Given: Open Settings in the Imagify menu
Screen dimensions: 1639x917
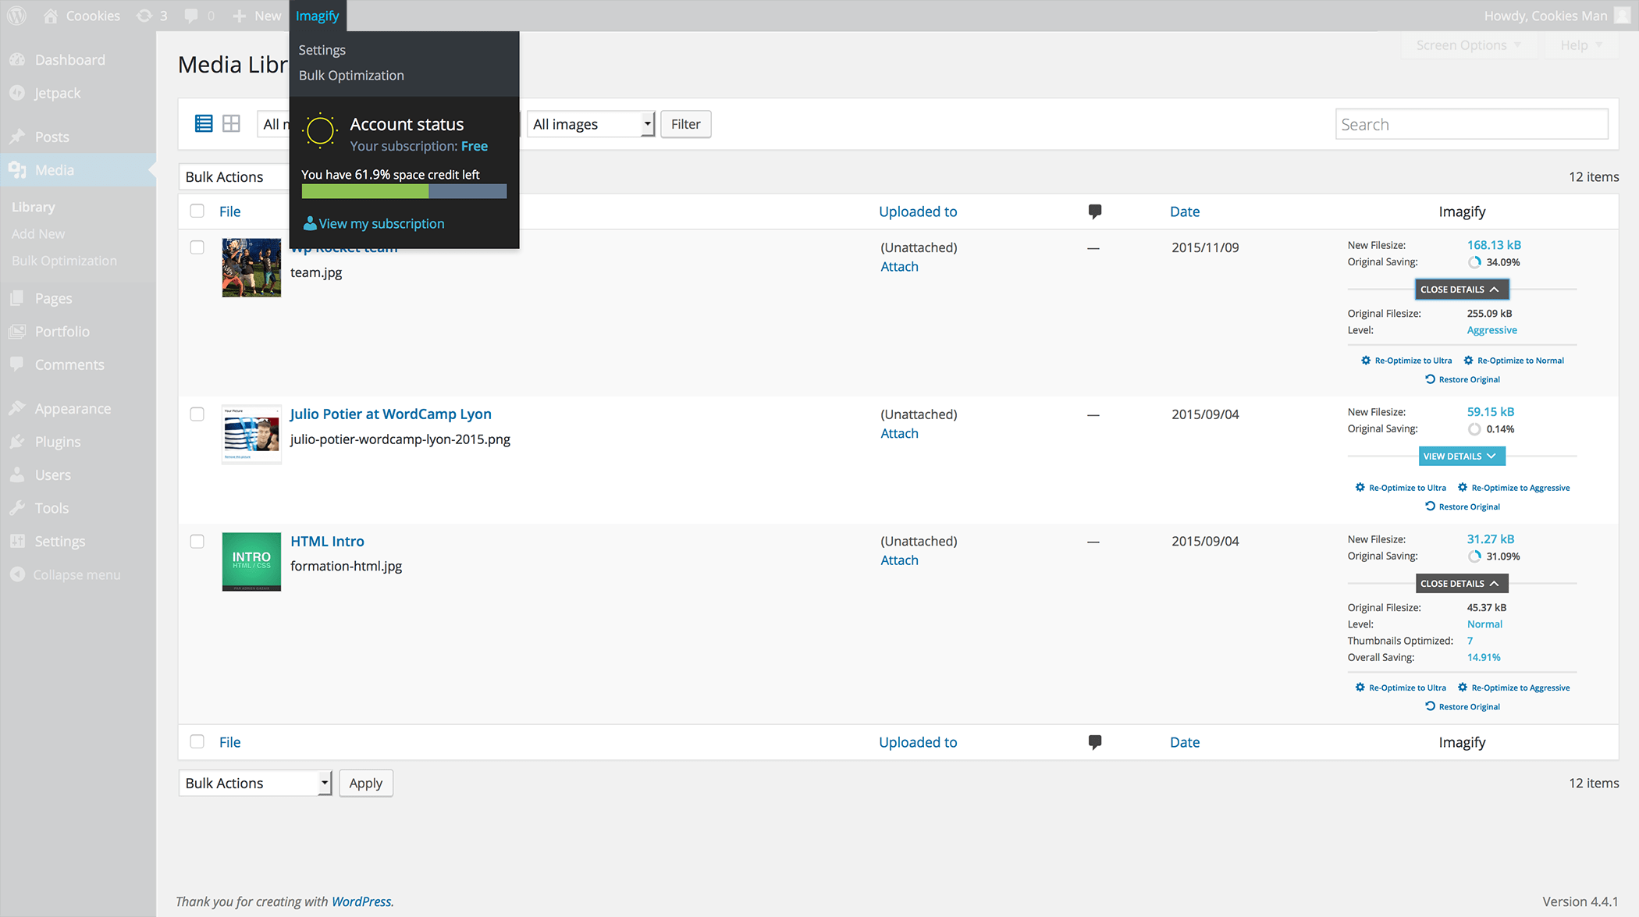Looking at the screenshot, I should click(x=322, y=50).
